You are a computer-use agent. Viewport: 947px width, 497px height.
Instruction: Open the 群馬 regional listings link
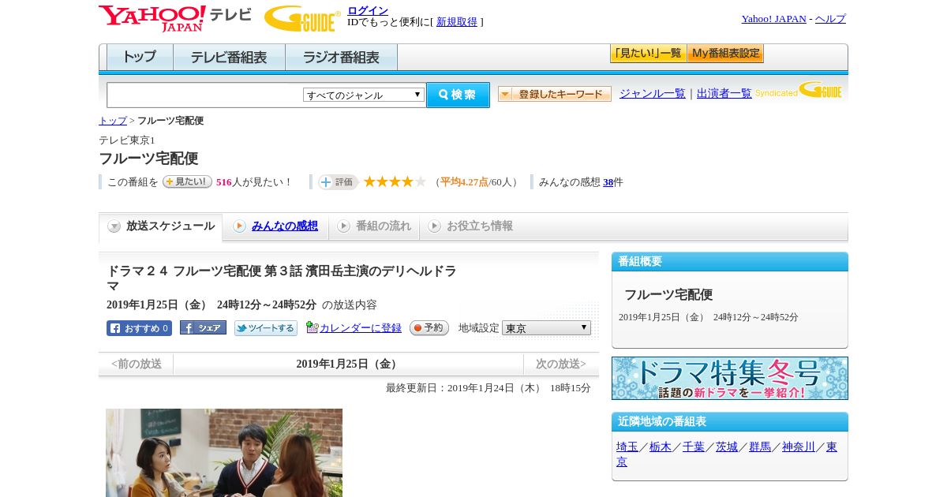tap(760, 447)
